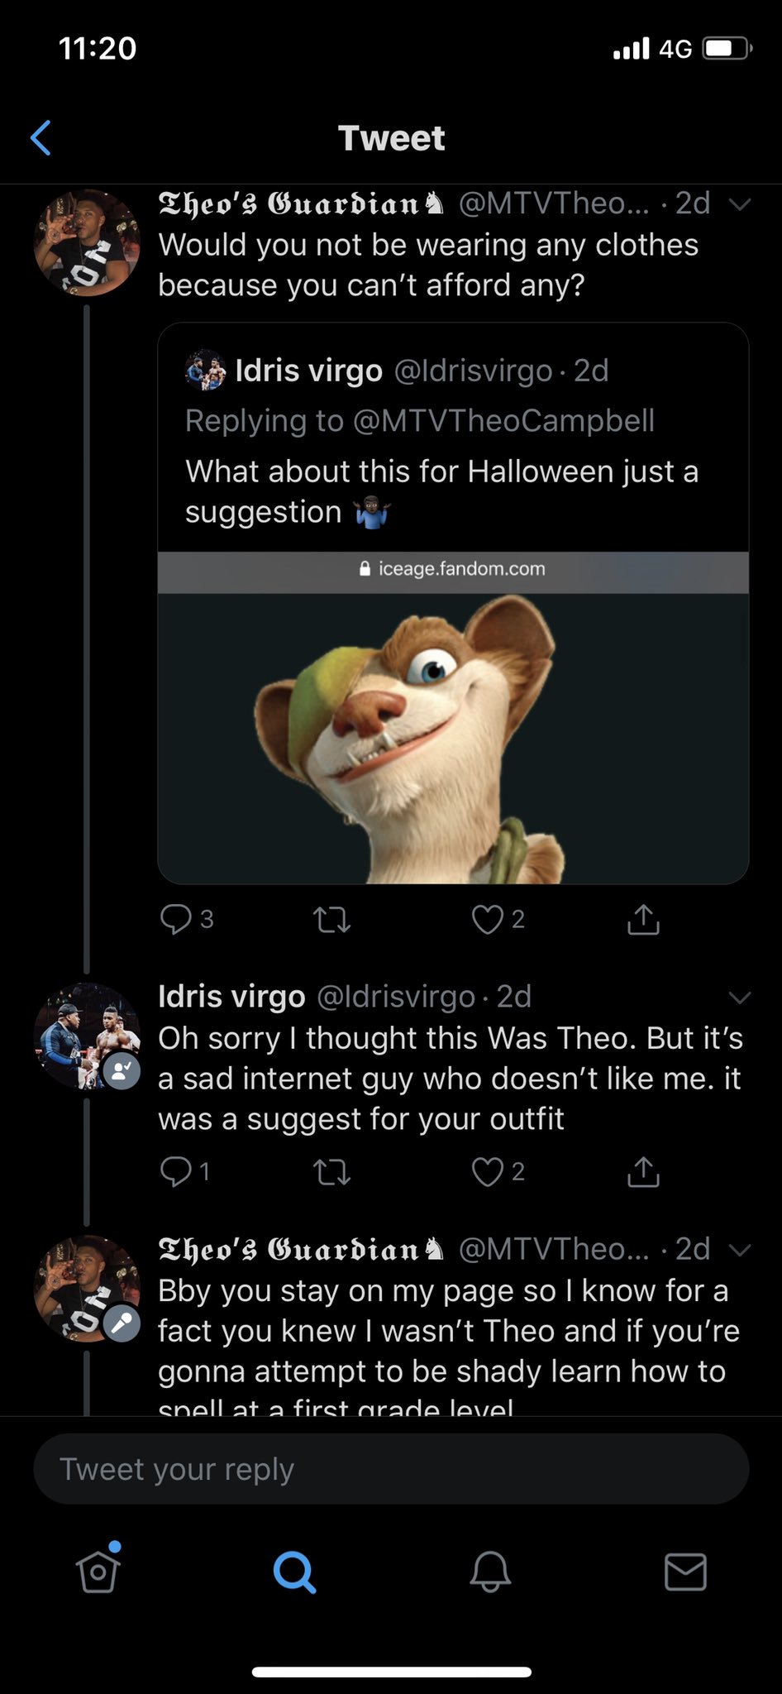782x1694 pixels.
Task: Tap the 'Tweet your reply' field
Action: click(391, 1469)
